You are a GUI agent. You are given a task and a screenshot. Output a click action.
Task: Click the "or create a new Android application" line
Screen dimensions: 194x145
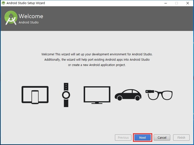tap(97, 65)
